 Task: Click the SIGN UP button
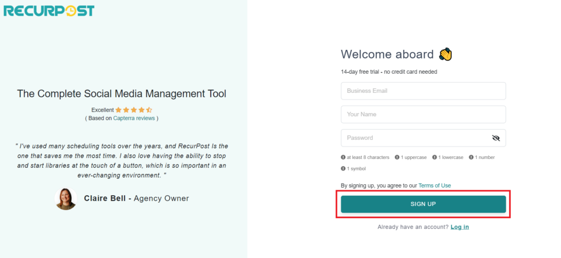tap(423, 204)
